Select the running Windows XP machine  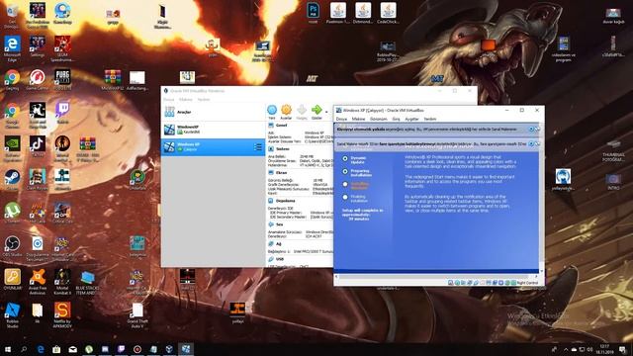point(213,147)
